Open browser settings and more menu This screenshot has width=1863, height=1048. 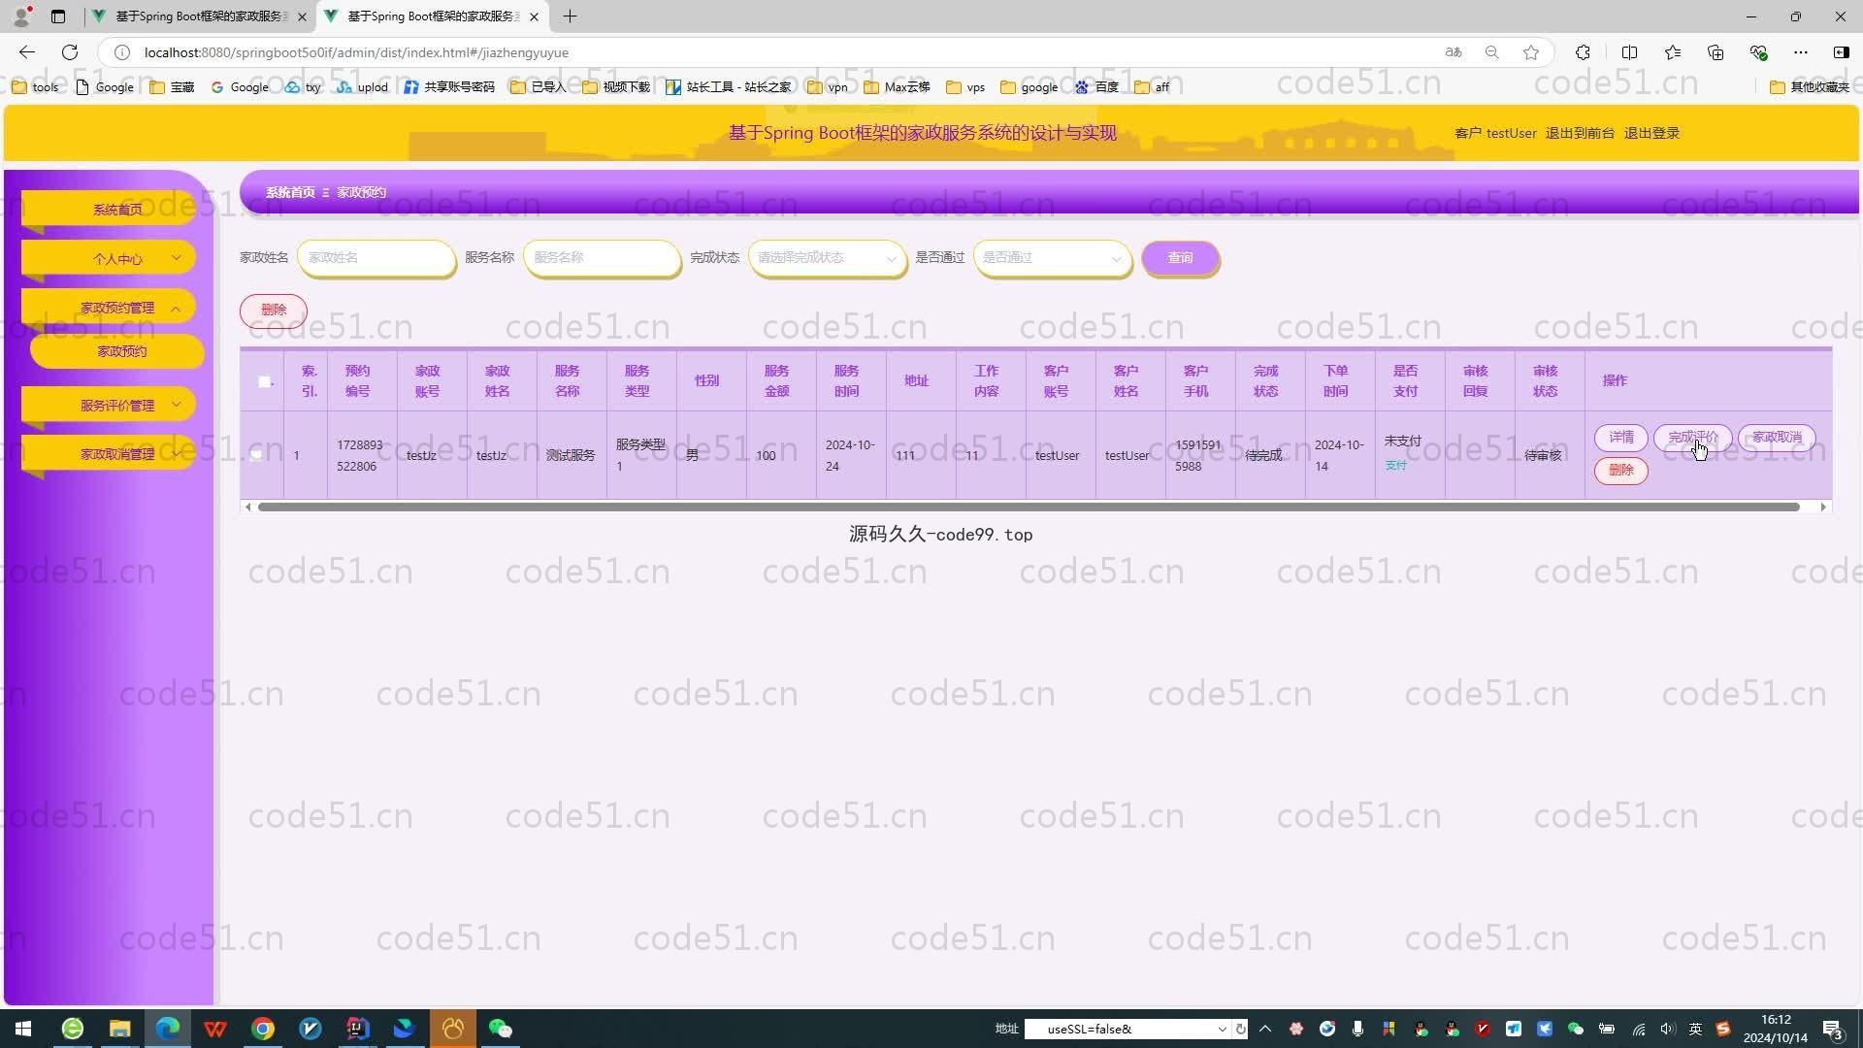pos(1801,52)
